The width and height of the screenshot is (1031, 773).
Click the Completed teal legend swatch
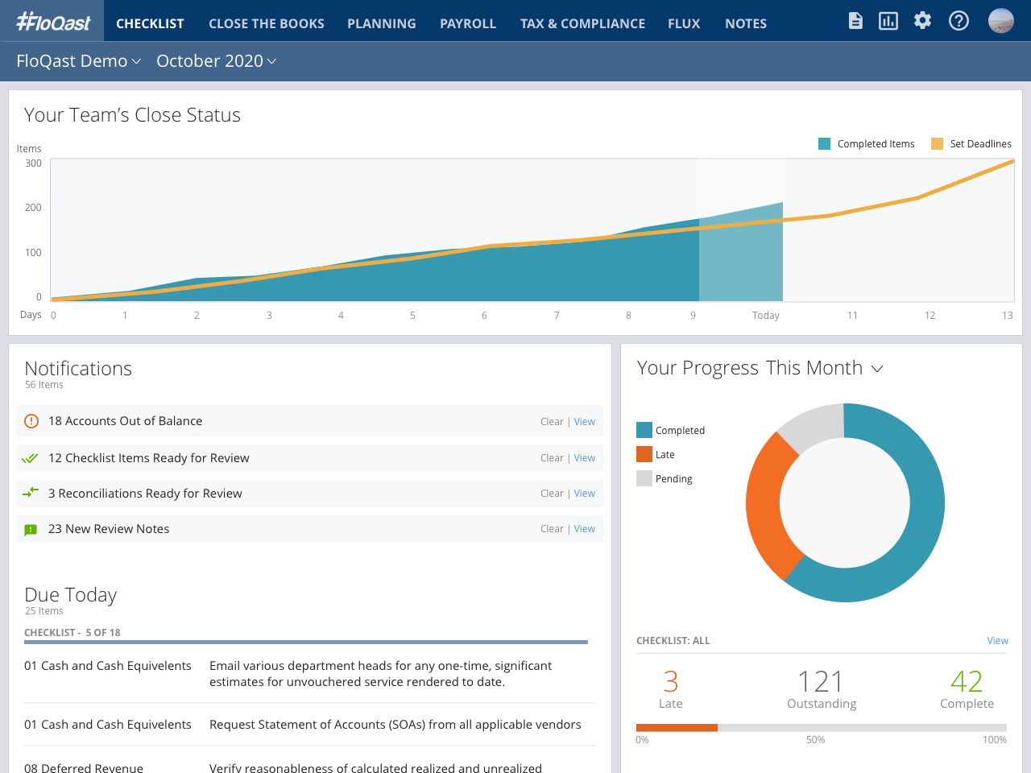[644, 430]
